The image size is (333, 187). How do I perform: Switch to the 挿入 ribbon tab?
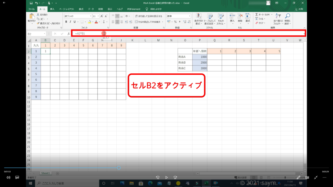pos(52,9)
